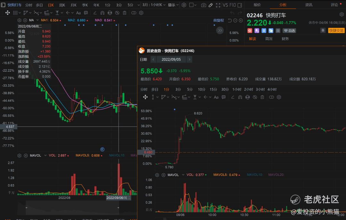Pick the Aa text tool in main toolbar
The width and height of the screenshot is (346, 220).
point(78,13)
